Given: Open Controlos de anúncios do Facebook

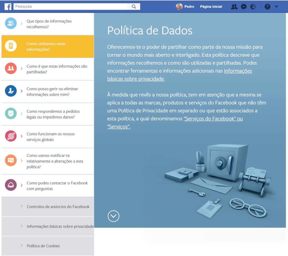Looking at the screenshot, I should [48, 207].
